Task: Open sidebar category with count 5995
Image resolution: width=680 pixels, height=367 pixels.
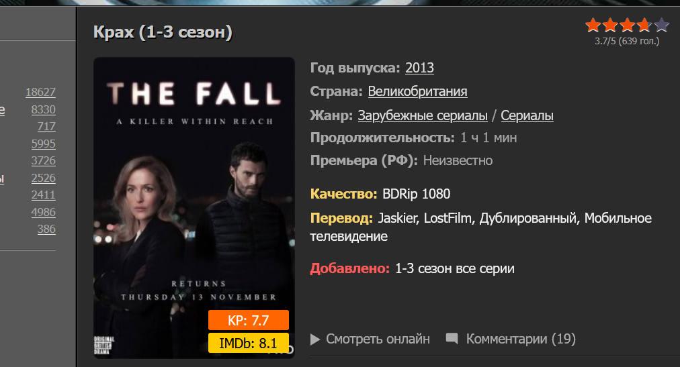Action: tap(44, 144)
